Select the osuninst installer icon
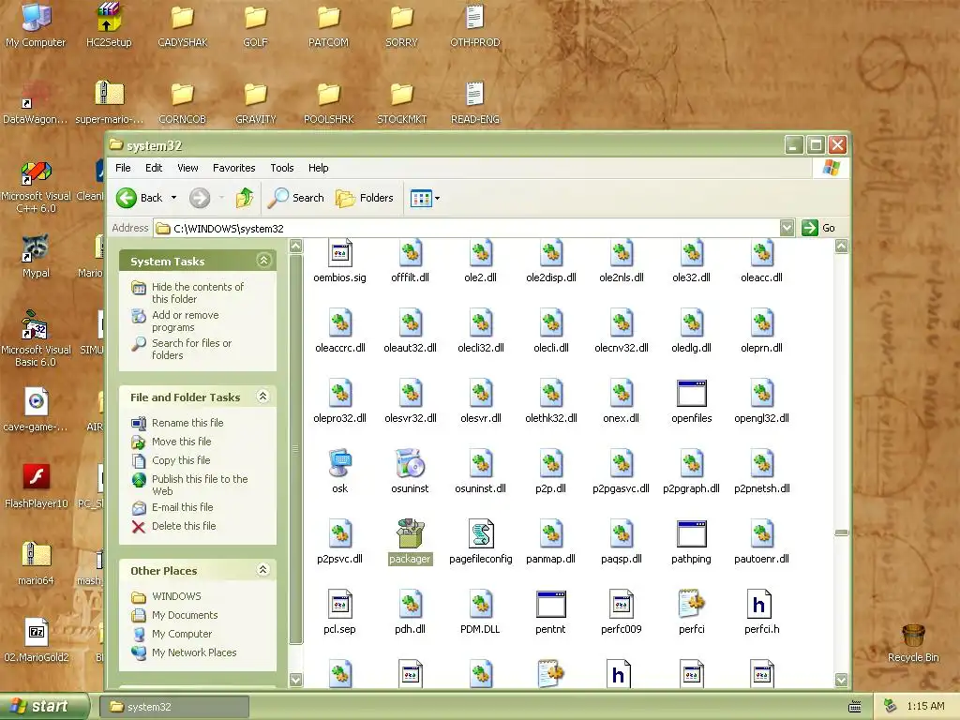The height and width of the screenshot is (720, 960). (410, 463)
